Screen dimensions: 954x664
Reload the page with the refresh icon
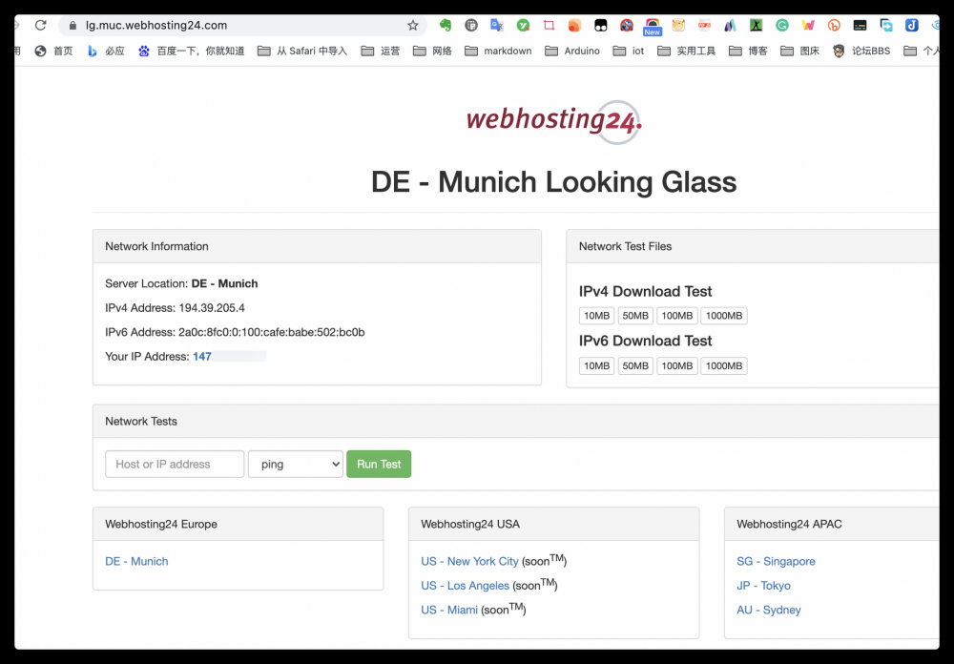point(40,26)
